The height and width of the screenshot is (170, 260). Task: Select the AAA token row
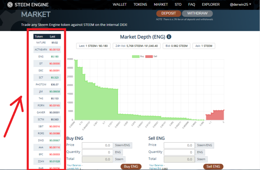[47, 147]
